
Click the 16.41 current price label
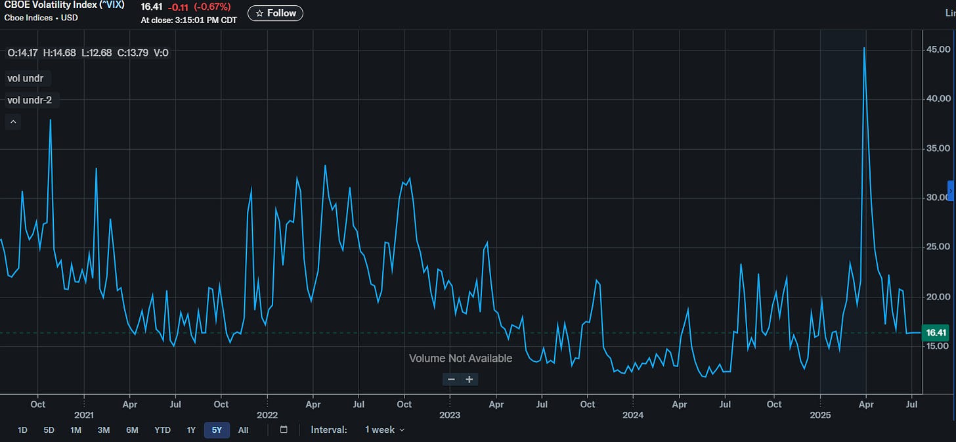pos(935,333)
